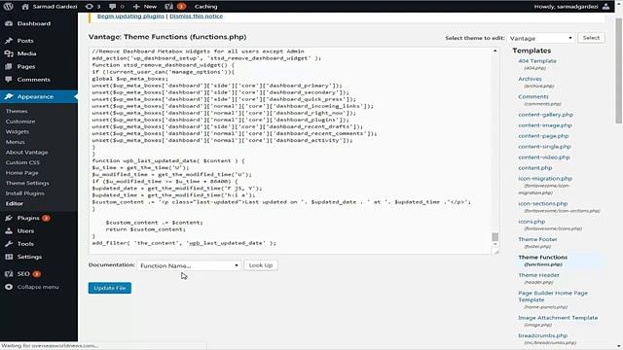Open icon-migration.php template
Image resolution: width=623 pixels, height=350 pixels.
[545, 179]
